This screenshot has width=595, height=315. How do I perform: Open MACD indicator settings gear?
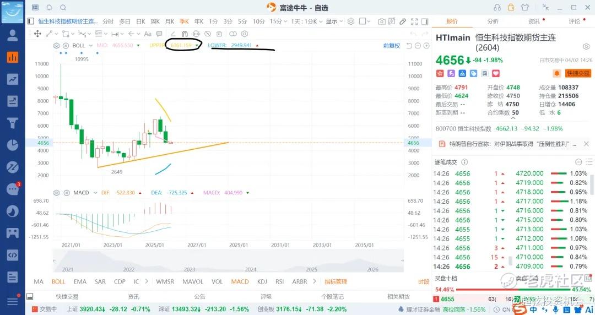57,193
